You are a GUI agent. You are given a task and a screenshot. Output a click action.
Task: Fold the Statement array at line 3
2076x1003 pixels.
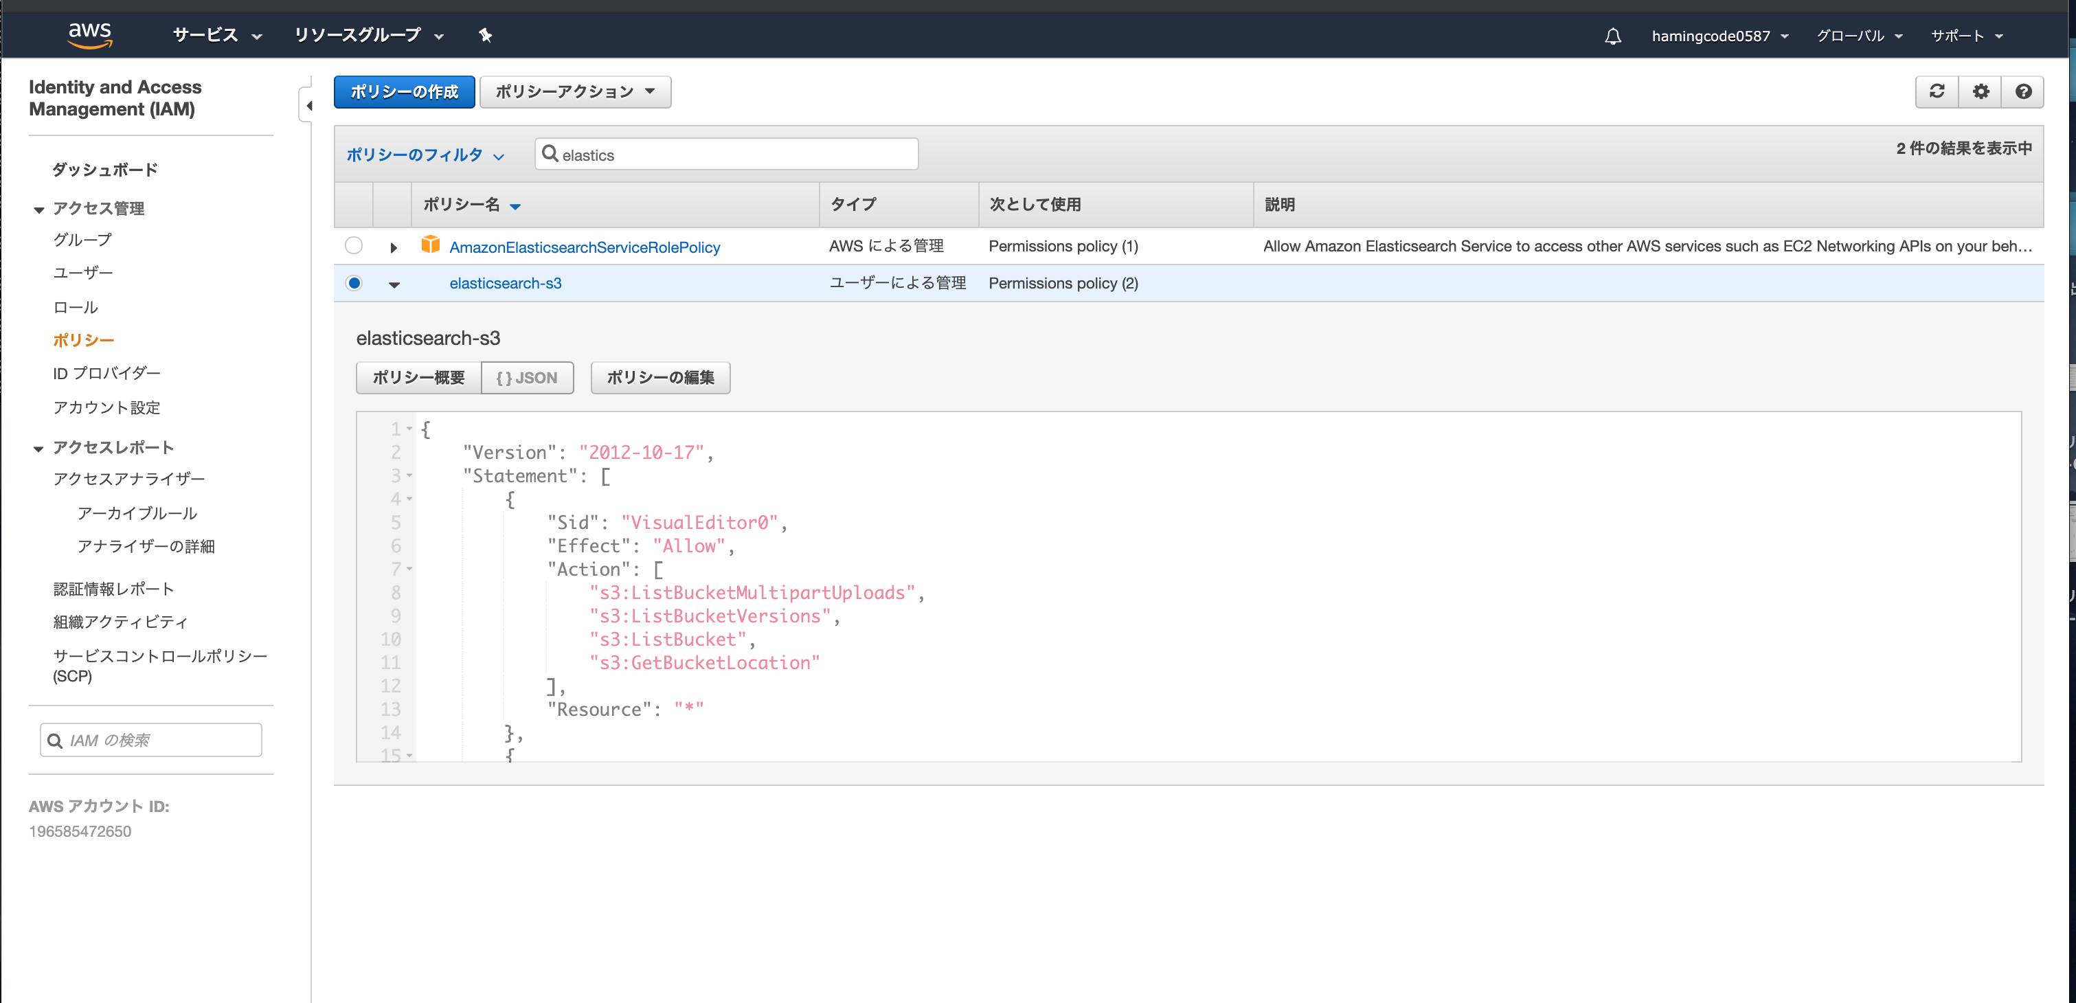[409, 475]
